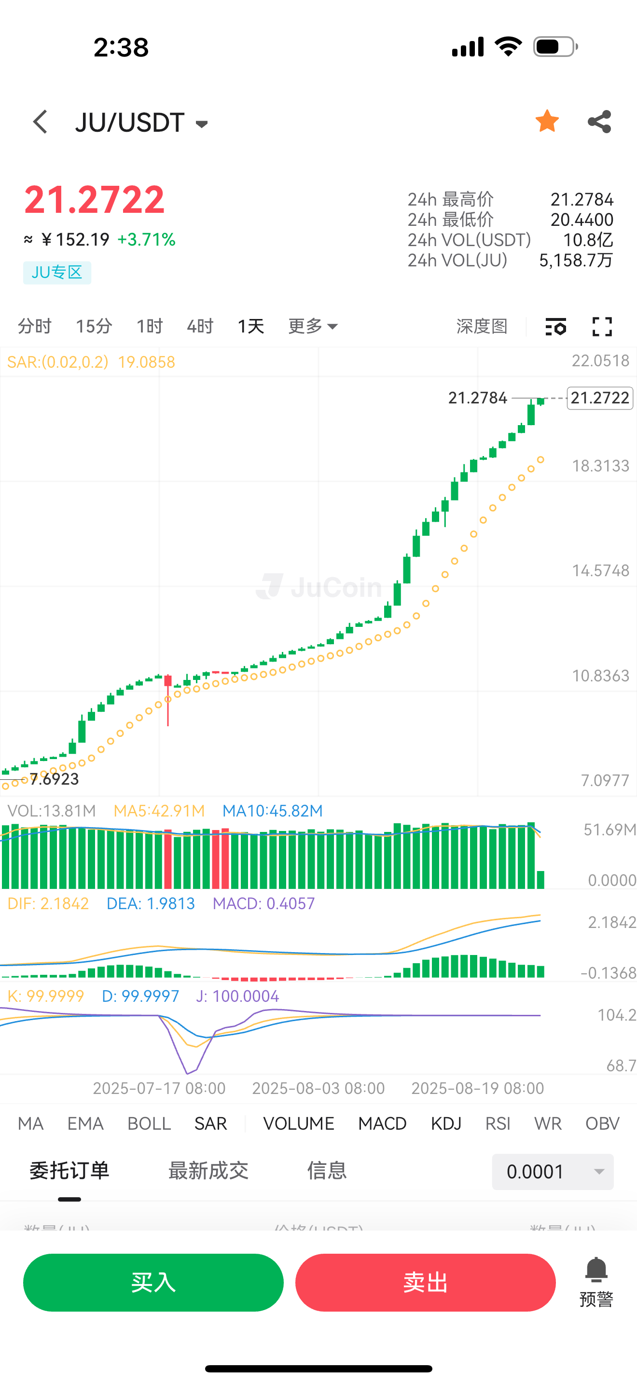637x1384 pixels.
Task: Select the 1天 timeframe
Action: pos(251,326)
